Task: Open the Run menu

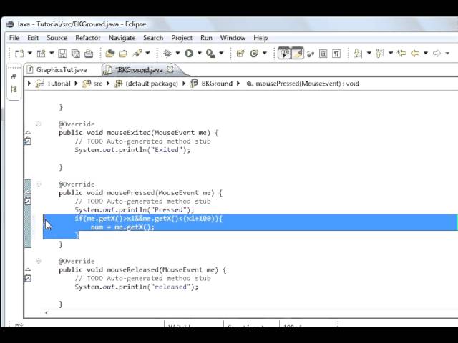Action: pos(206,38)
